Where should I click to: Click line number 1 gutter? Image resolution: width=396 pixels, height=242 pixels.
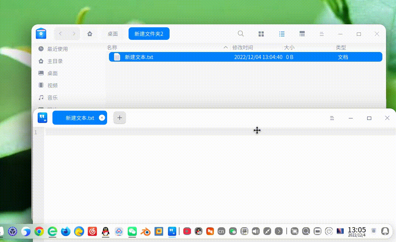tap(35, 132)
